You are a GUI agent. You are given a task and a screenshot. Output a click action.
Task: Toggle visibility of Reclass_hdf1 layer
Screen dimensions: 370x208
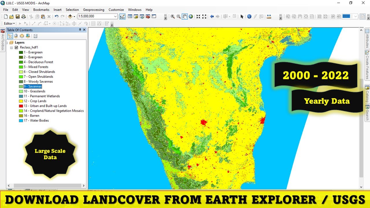16,47
